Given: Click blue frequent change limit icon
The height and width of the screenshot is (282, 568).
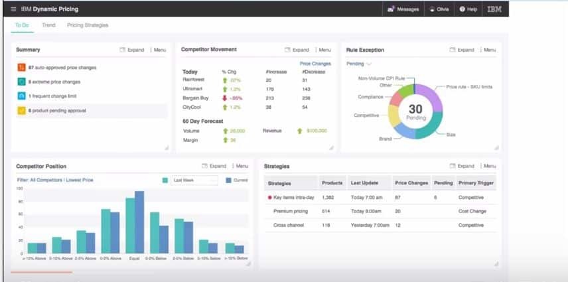Looking at the screenshot, I should pos(22,96).
